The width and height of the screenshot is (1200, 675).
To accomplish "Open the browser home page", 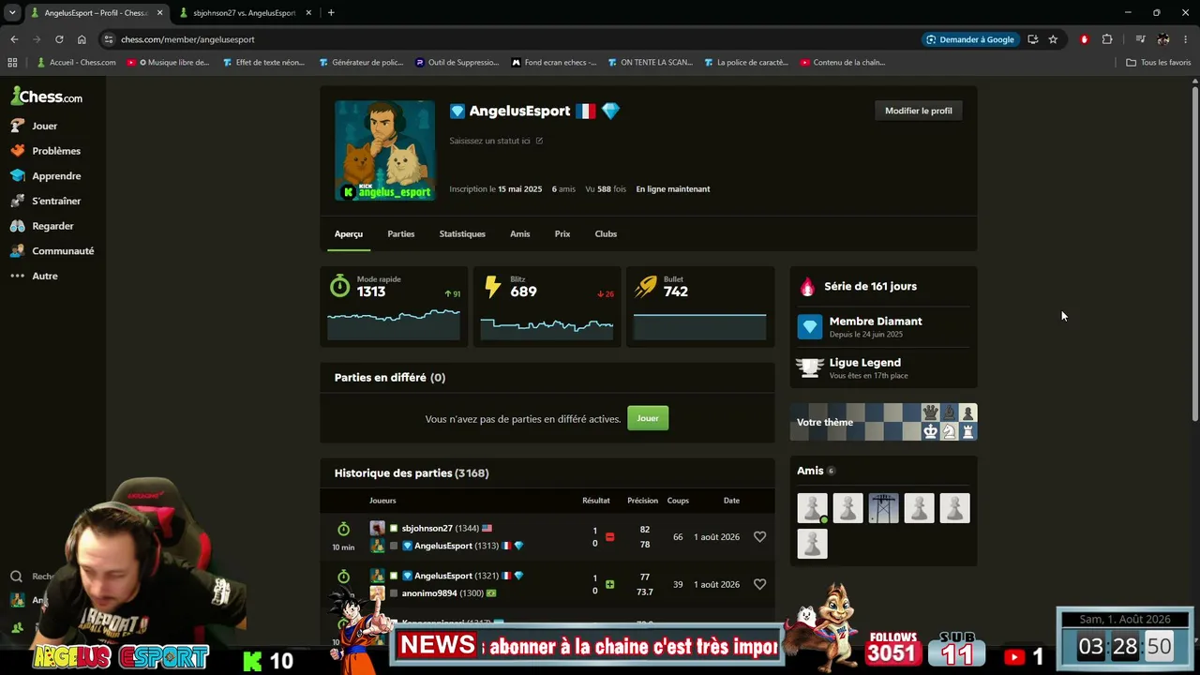I will pyautogui.click(x=82, y=39).
